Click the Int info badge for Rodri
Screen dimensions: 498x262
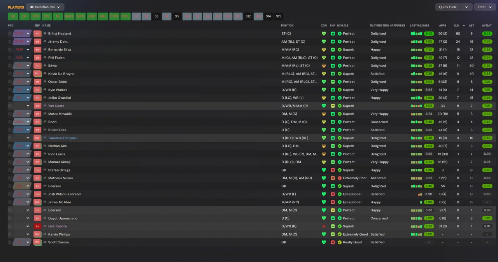click(x=37, y=122)
